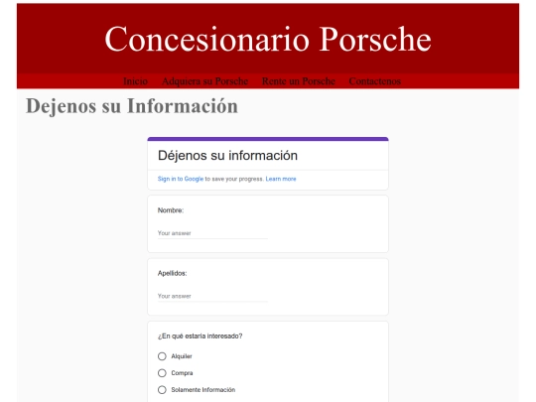The width and height of the screenshot is (536, 402).
Task: Navigate to the Contactenos page
Action: point(374,81)
